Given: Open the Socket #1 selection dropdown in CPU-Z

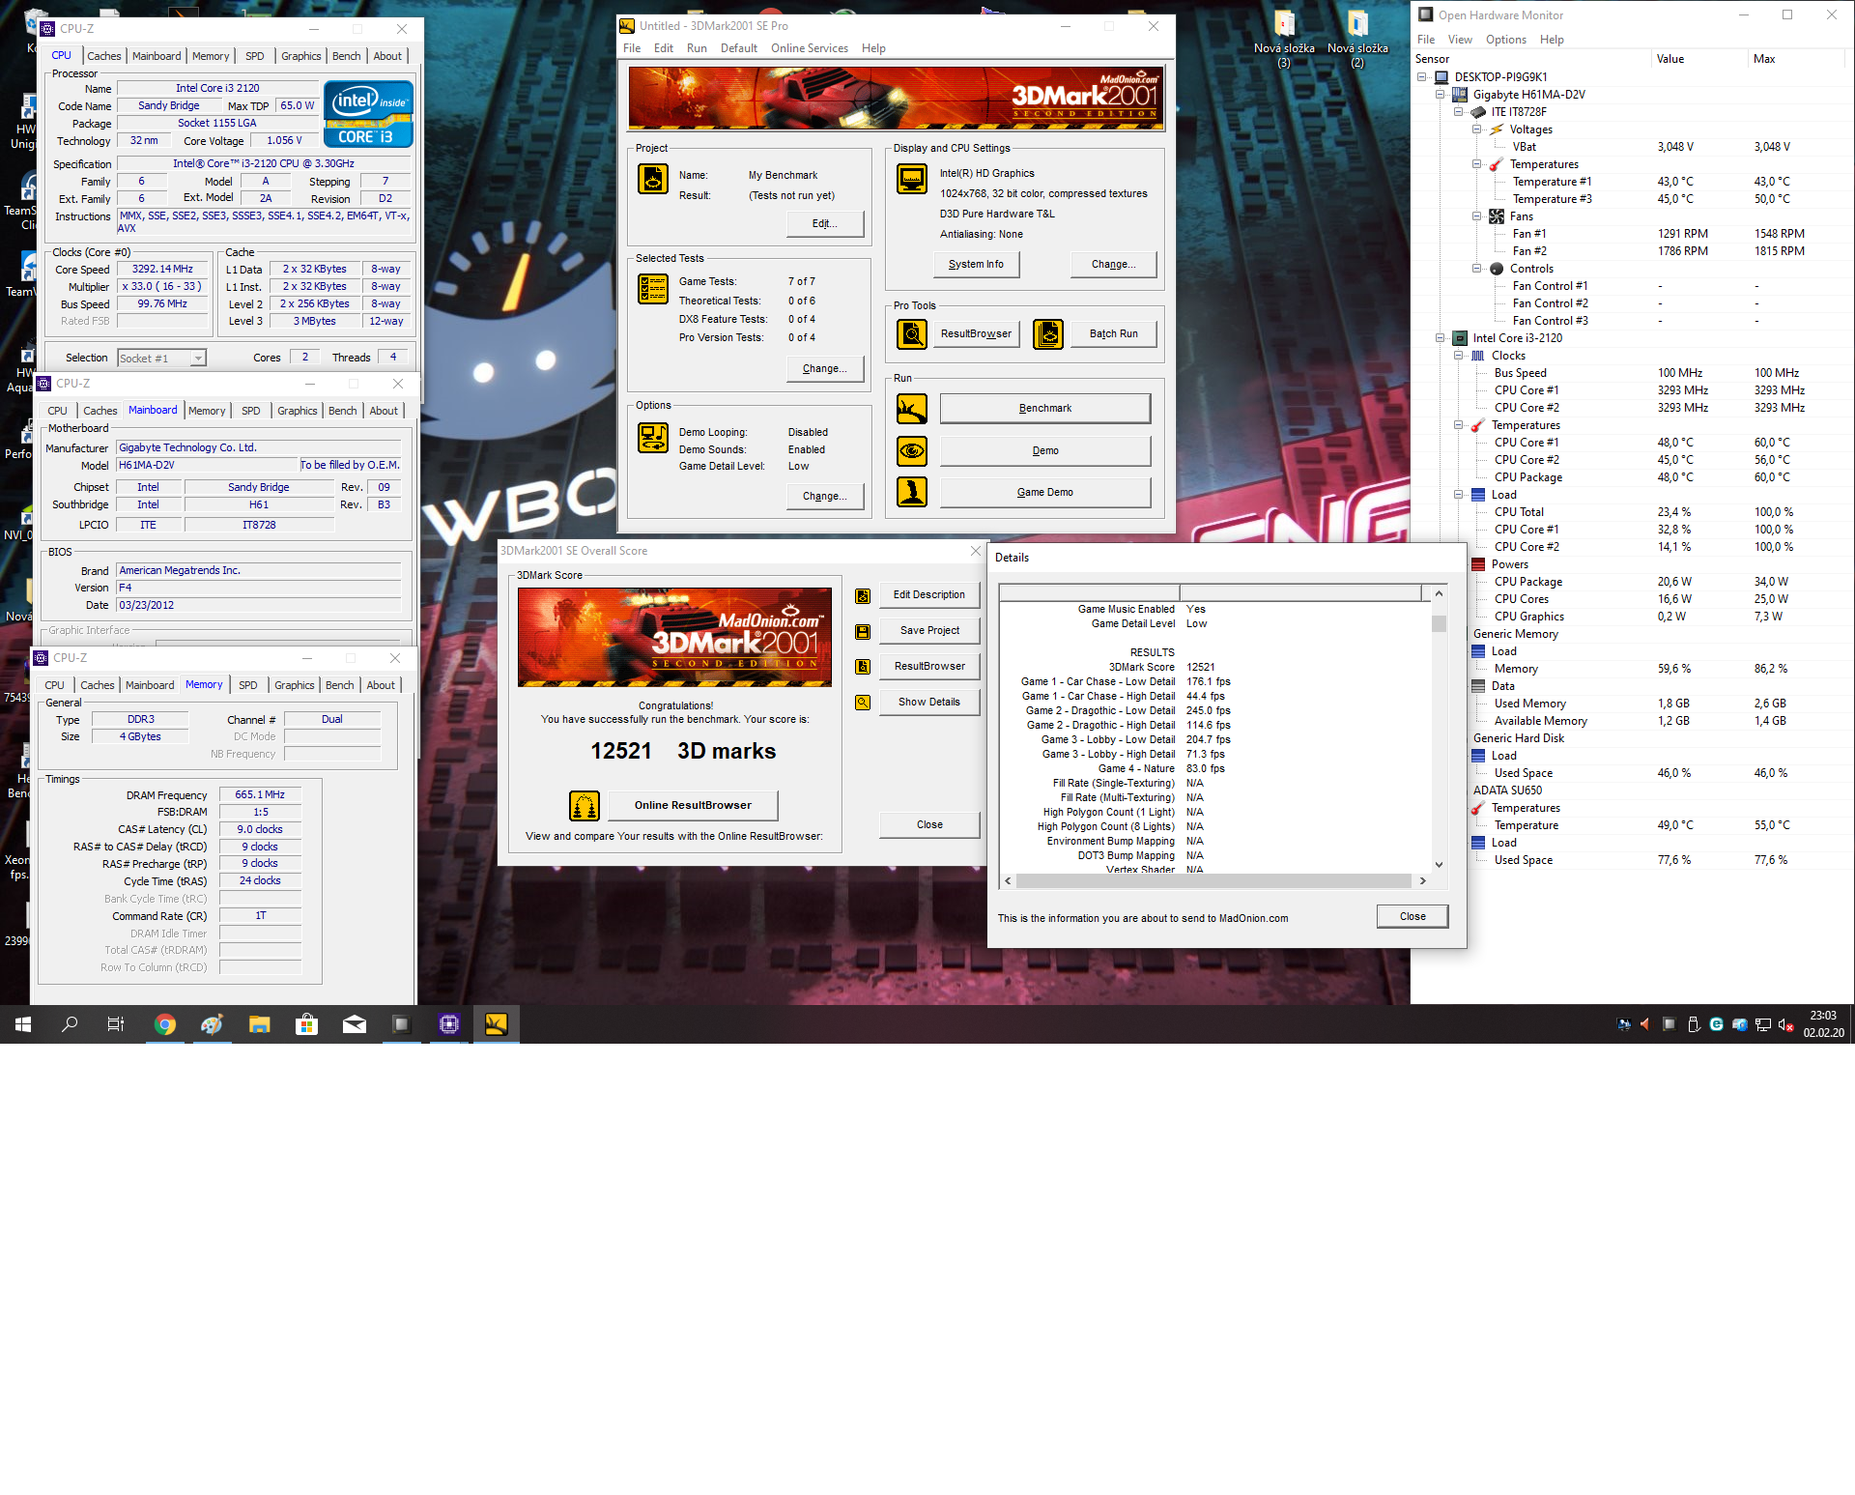Looking at the screenshot, I should [x=198, y=359].
